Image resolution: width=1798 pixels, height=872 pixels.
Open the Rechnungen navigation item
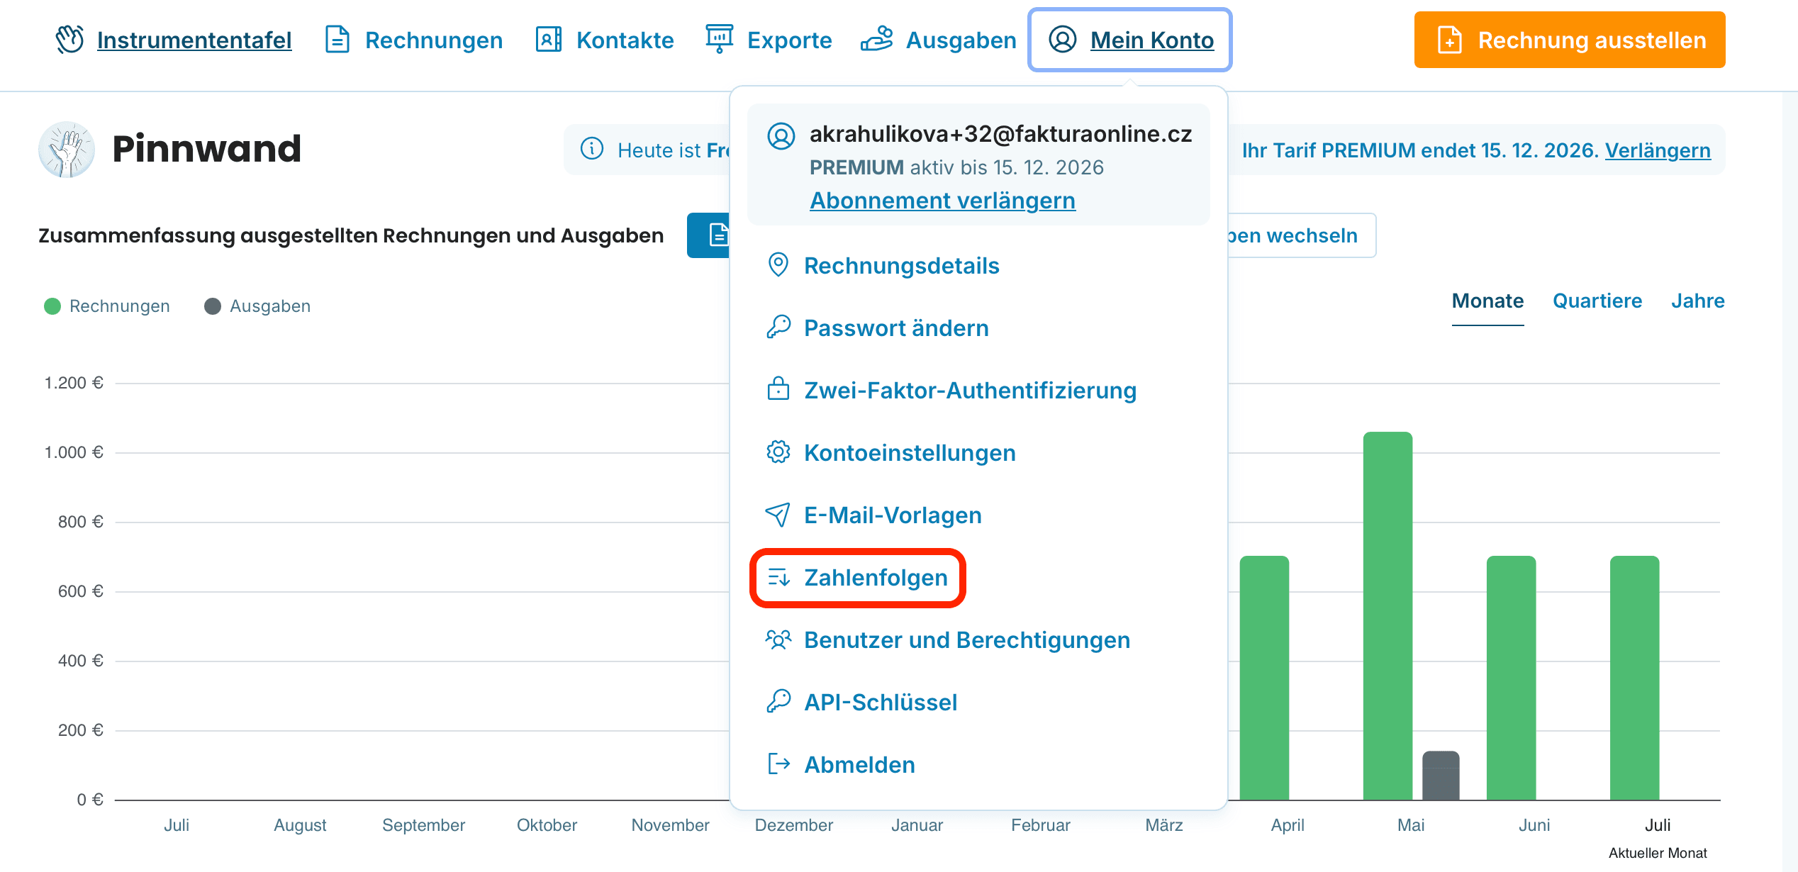[x=413, y=40]
